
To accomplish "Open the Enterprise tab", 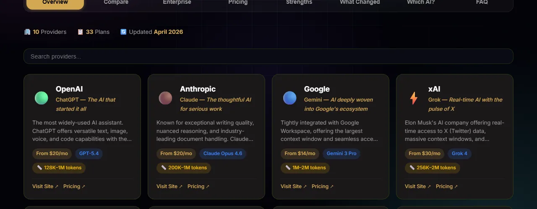I will click(x=177, y=2).
